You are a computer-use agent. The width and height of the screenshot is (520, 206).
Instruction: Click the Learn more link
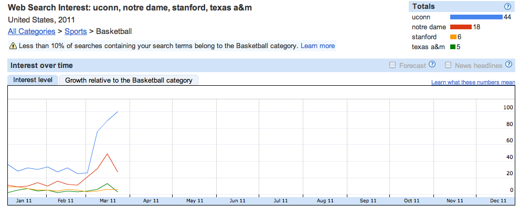pos(317,46)
